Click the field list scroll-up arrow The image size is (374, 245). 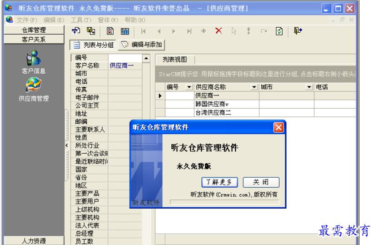click(x=146, y=58)
